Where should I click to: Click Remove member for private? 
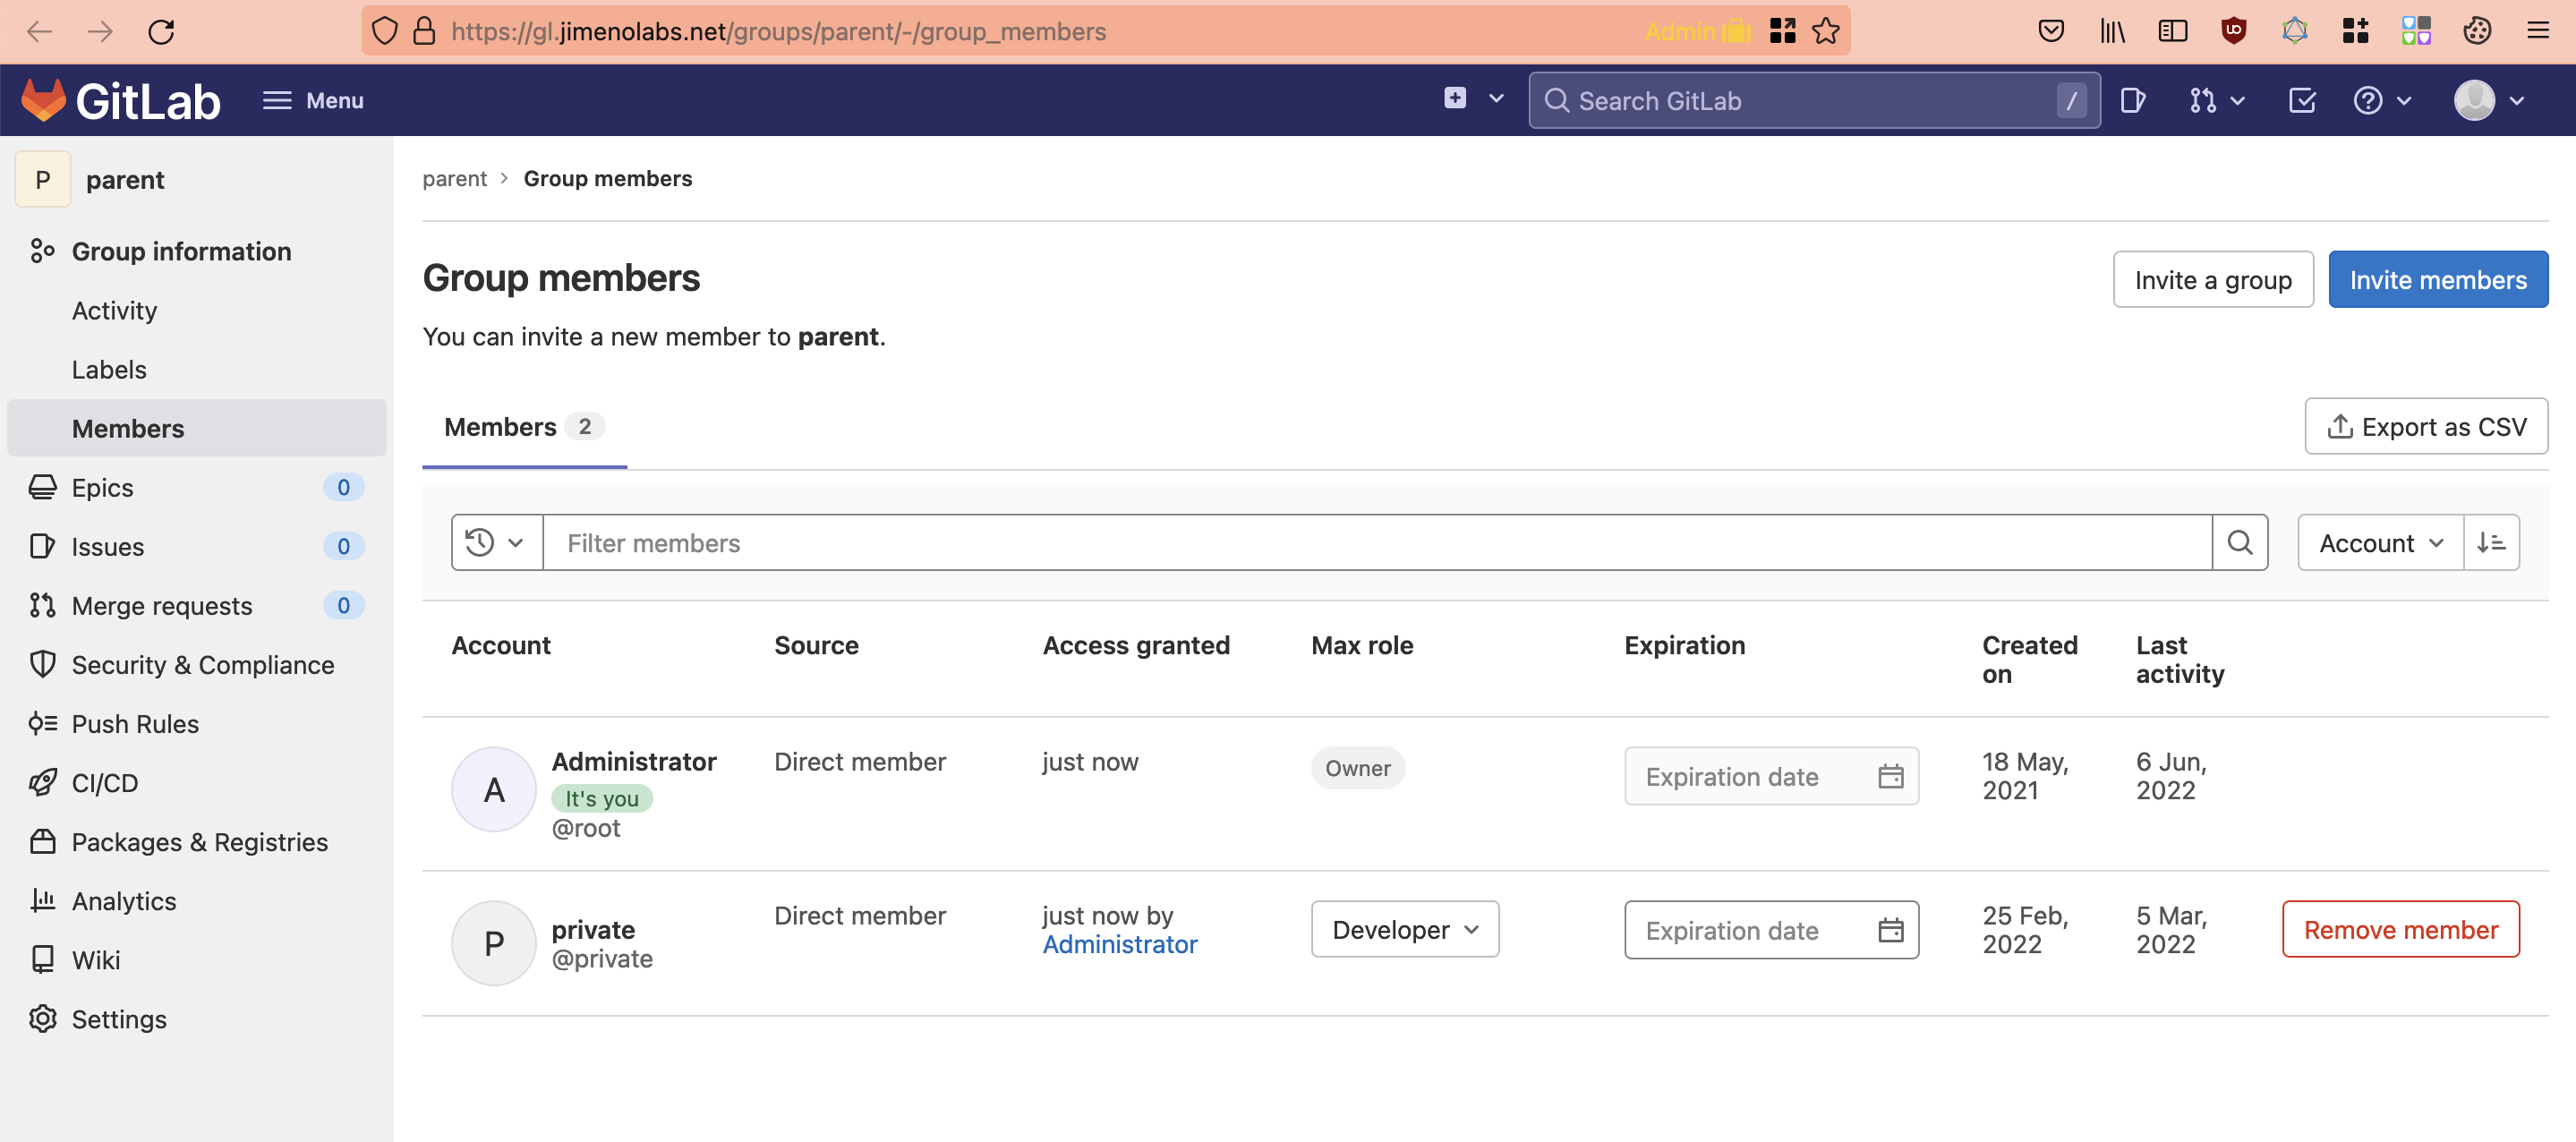(2399, 930)
